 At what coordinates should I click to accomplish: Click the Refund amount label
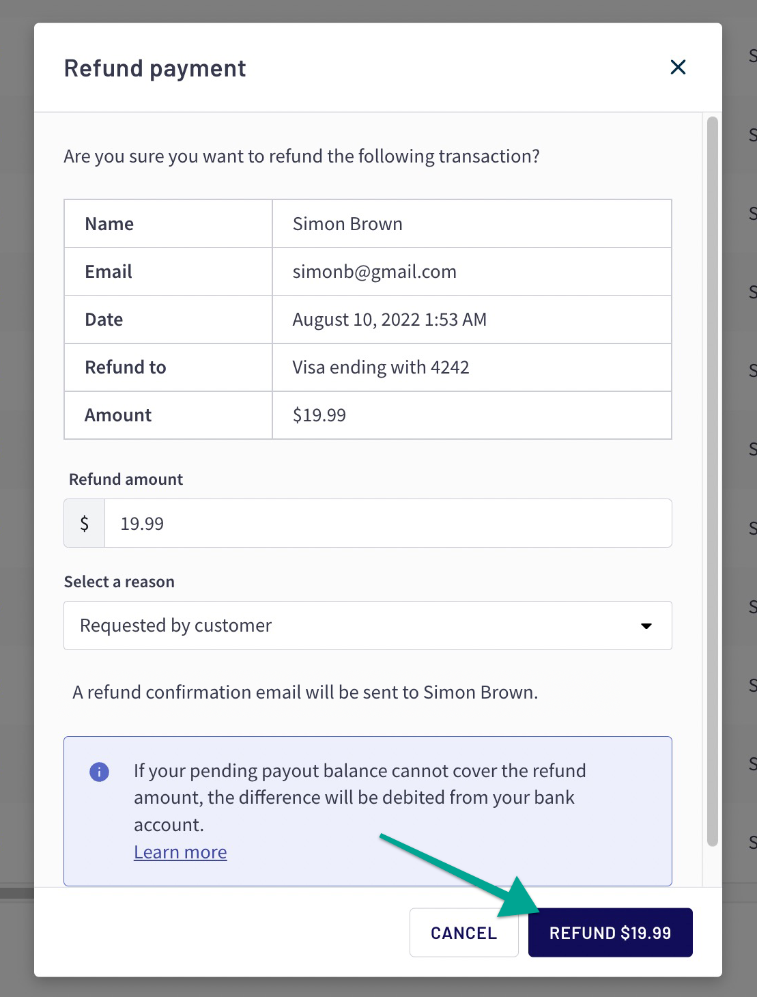click(126, 479)
